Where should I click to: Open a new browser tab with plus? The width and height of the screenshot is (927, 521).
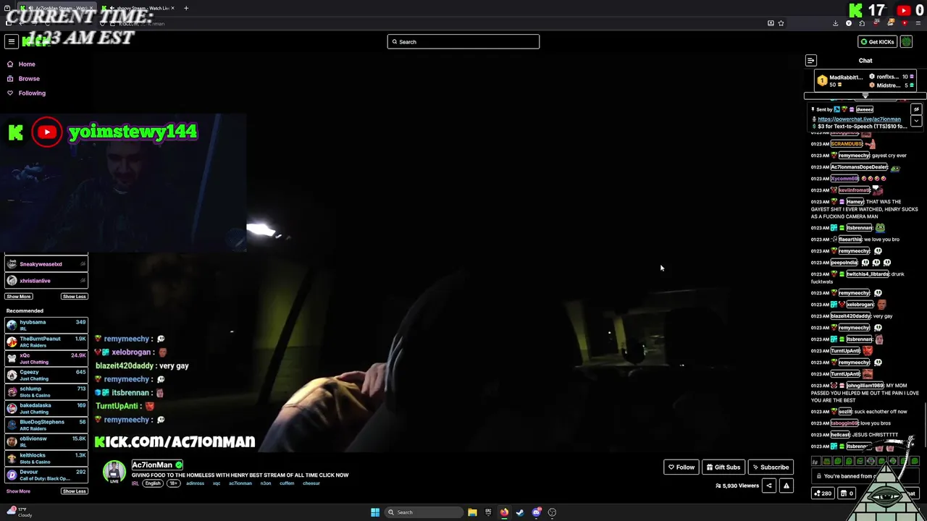click(x=186, y=8)
